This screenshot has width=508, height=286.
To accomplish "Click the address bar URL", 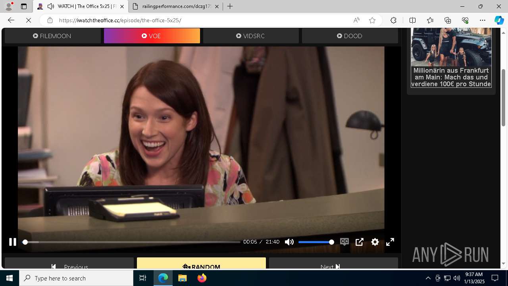I will [120, 20].
